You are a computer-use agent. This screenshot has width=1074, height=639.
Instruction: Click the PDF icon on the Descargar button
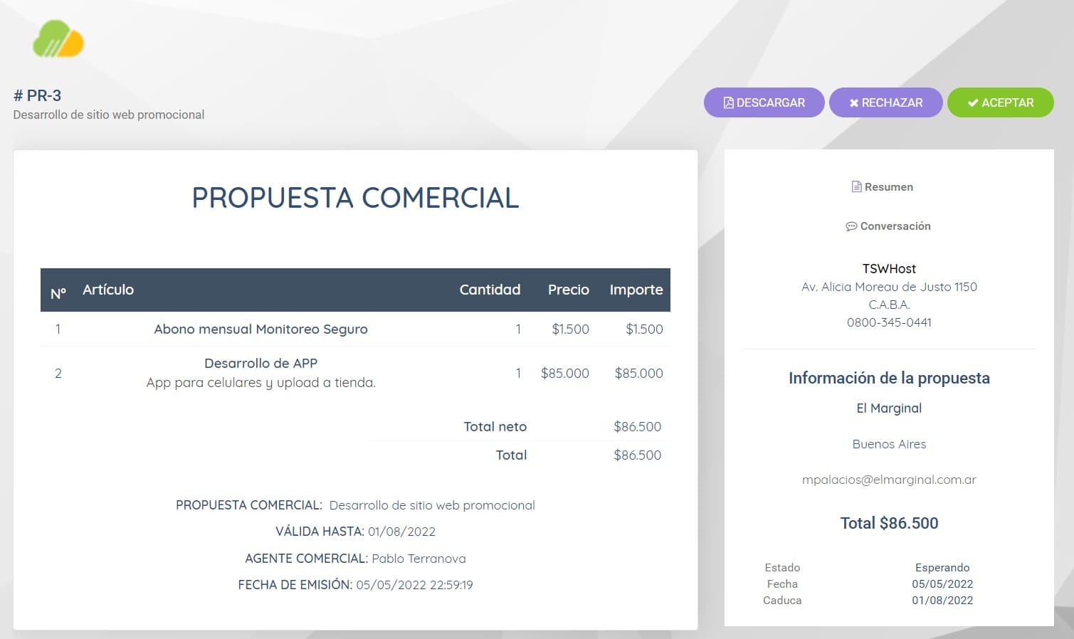click(x=728, y=102)
